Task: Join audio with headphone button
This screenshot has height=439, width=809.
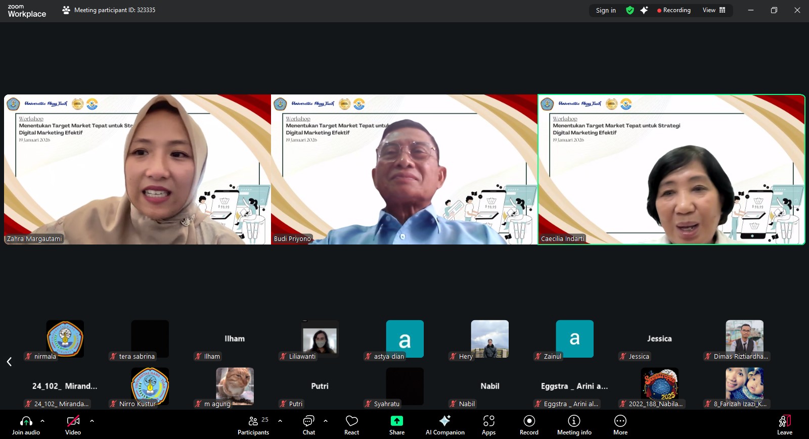Action: 26,425
